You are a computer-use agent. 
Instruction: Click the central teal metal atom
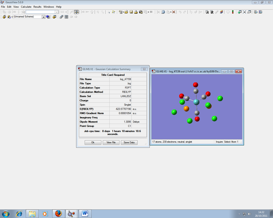coord(197,102)
